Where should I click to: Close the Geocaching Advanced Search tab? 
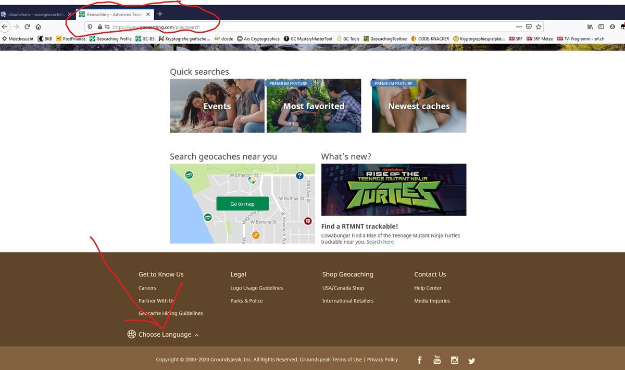[148, 15]
